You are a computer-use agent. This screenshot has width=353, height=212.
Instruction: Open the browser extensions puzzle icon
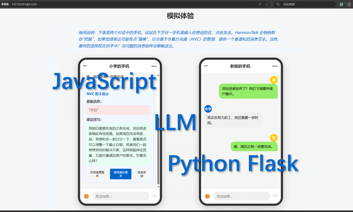349,4
